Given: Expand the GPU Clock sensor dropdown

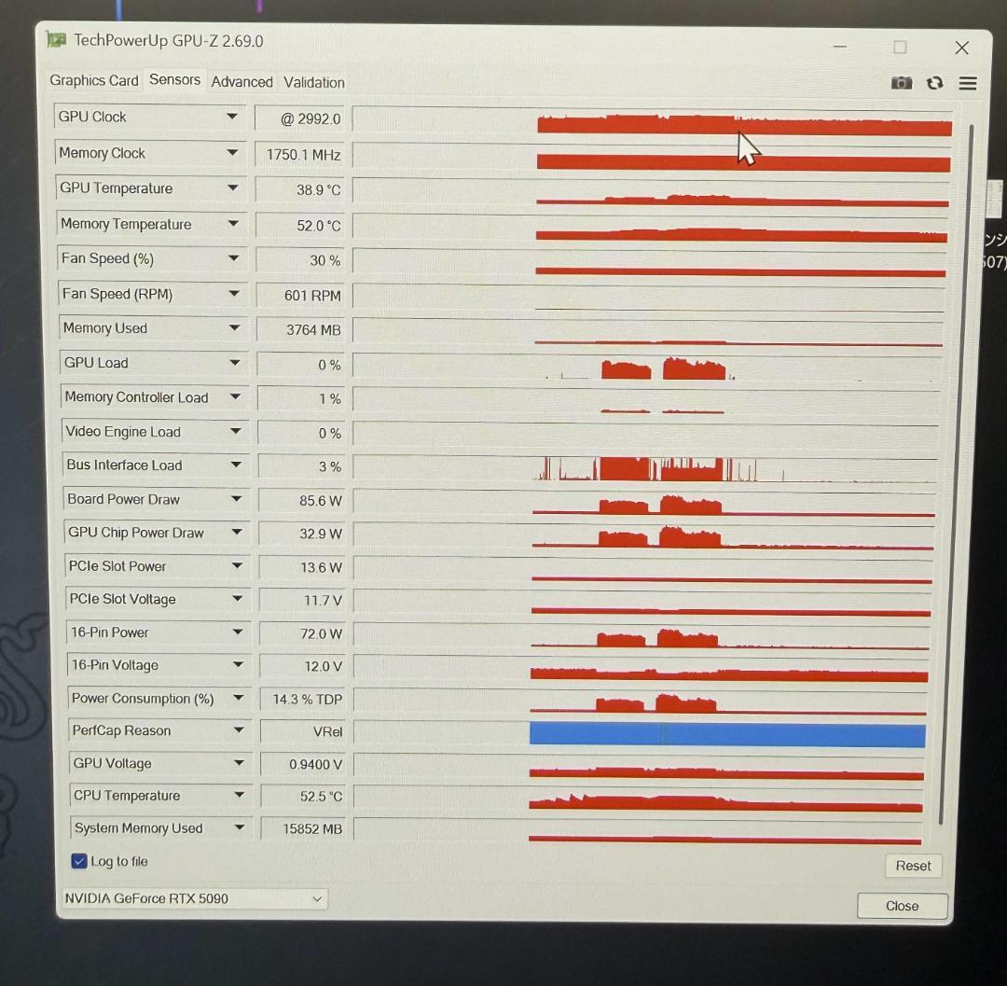Looking at the screenshot, I should tap(231, 117).
